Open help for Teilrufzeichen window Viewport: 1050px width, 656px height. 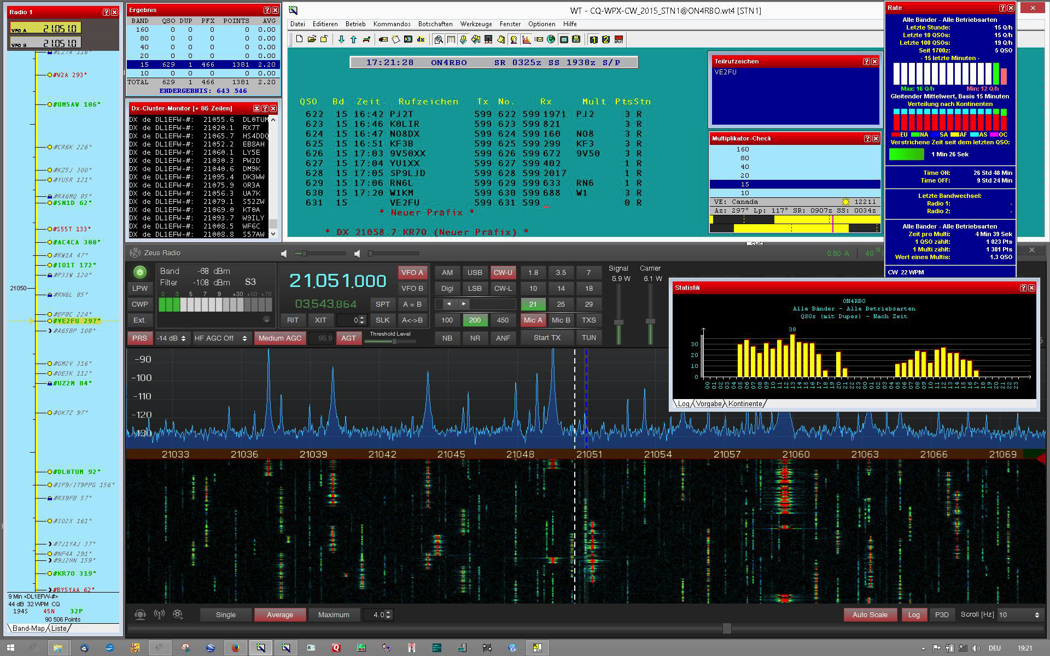[866, 61]
